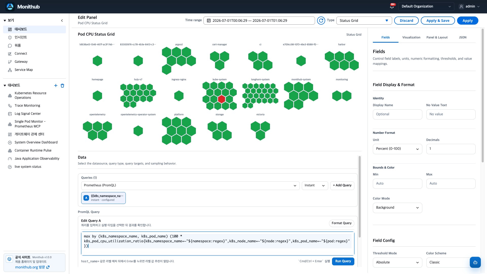The width and height of the screenshot is (487, 274).
Task: Click the Display Name input field
Action: point(397,114)
